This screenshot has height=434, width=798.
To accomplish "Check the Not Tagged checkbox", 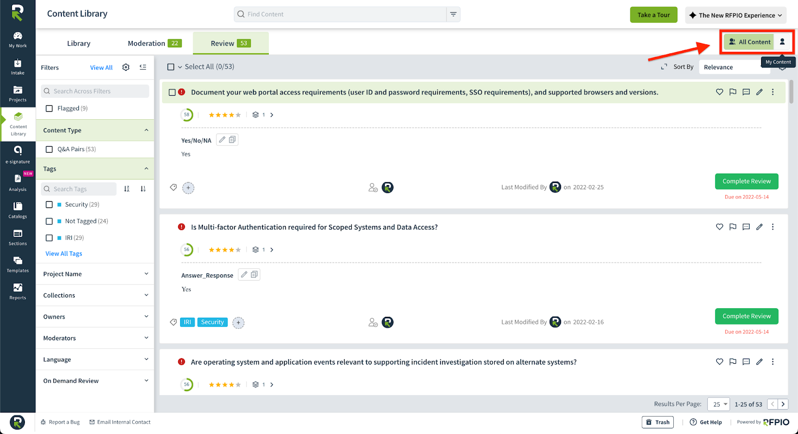I will (49, 221).
